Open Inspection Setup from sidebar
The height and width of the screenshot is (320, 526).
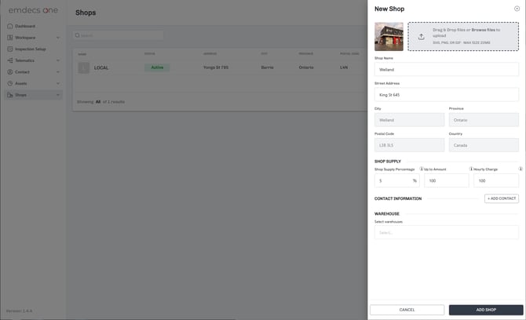[31, 49]
